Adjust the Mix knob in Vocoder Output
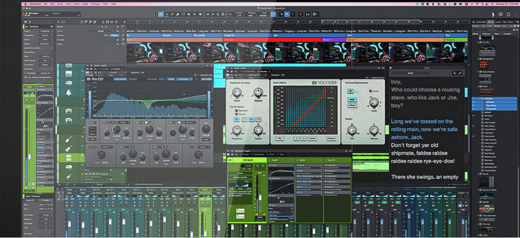Screen dimensions: 520x238 point(352,130)
